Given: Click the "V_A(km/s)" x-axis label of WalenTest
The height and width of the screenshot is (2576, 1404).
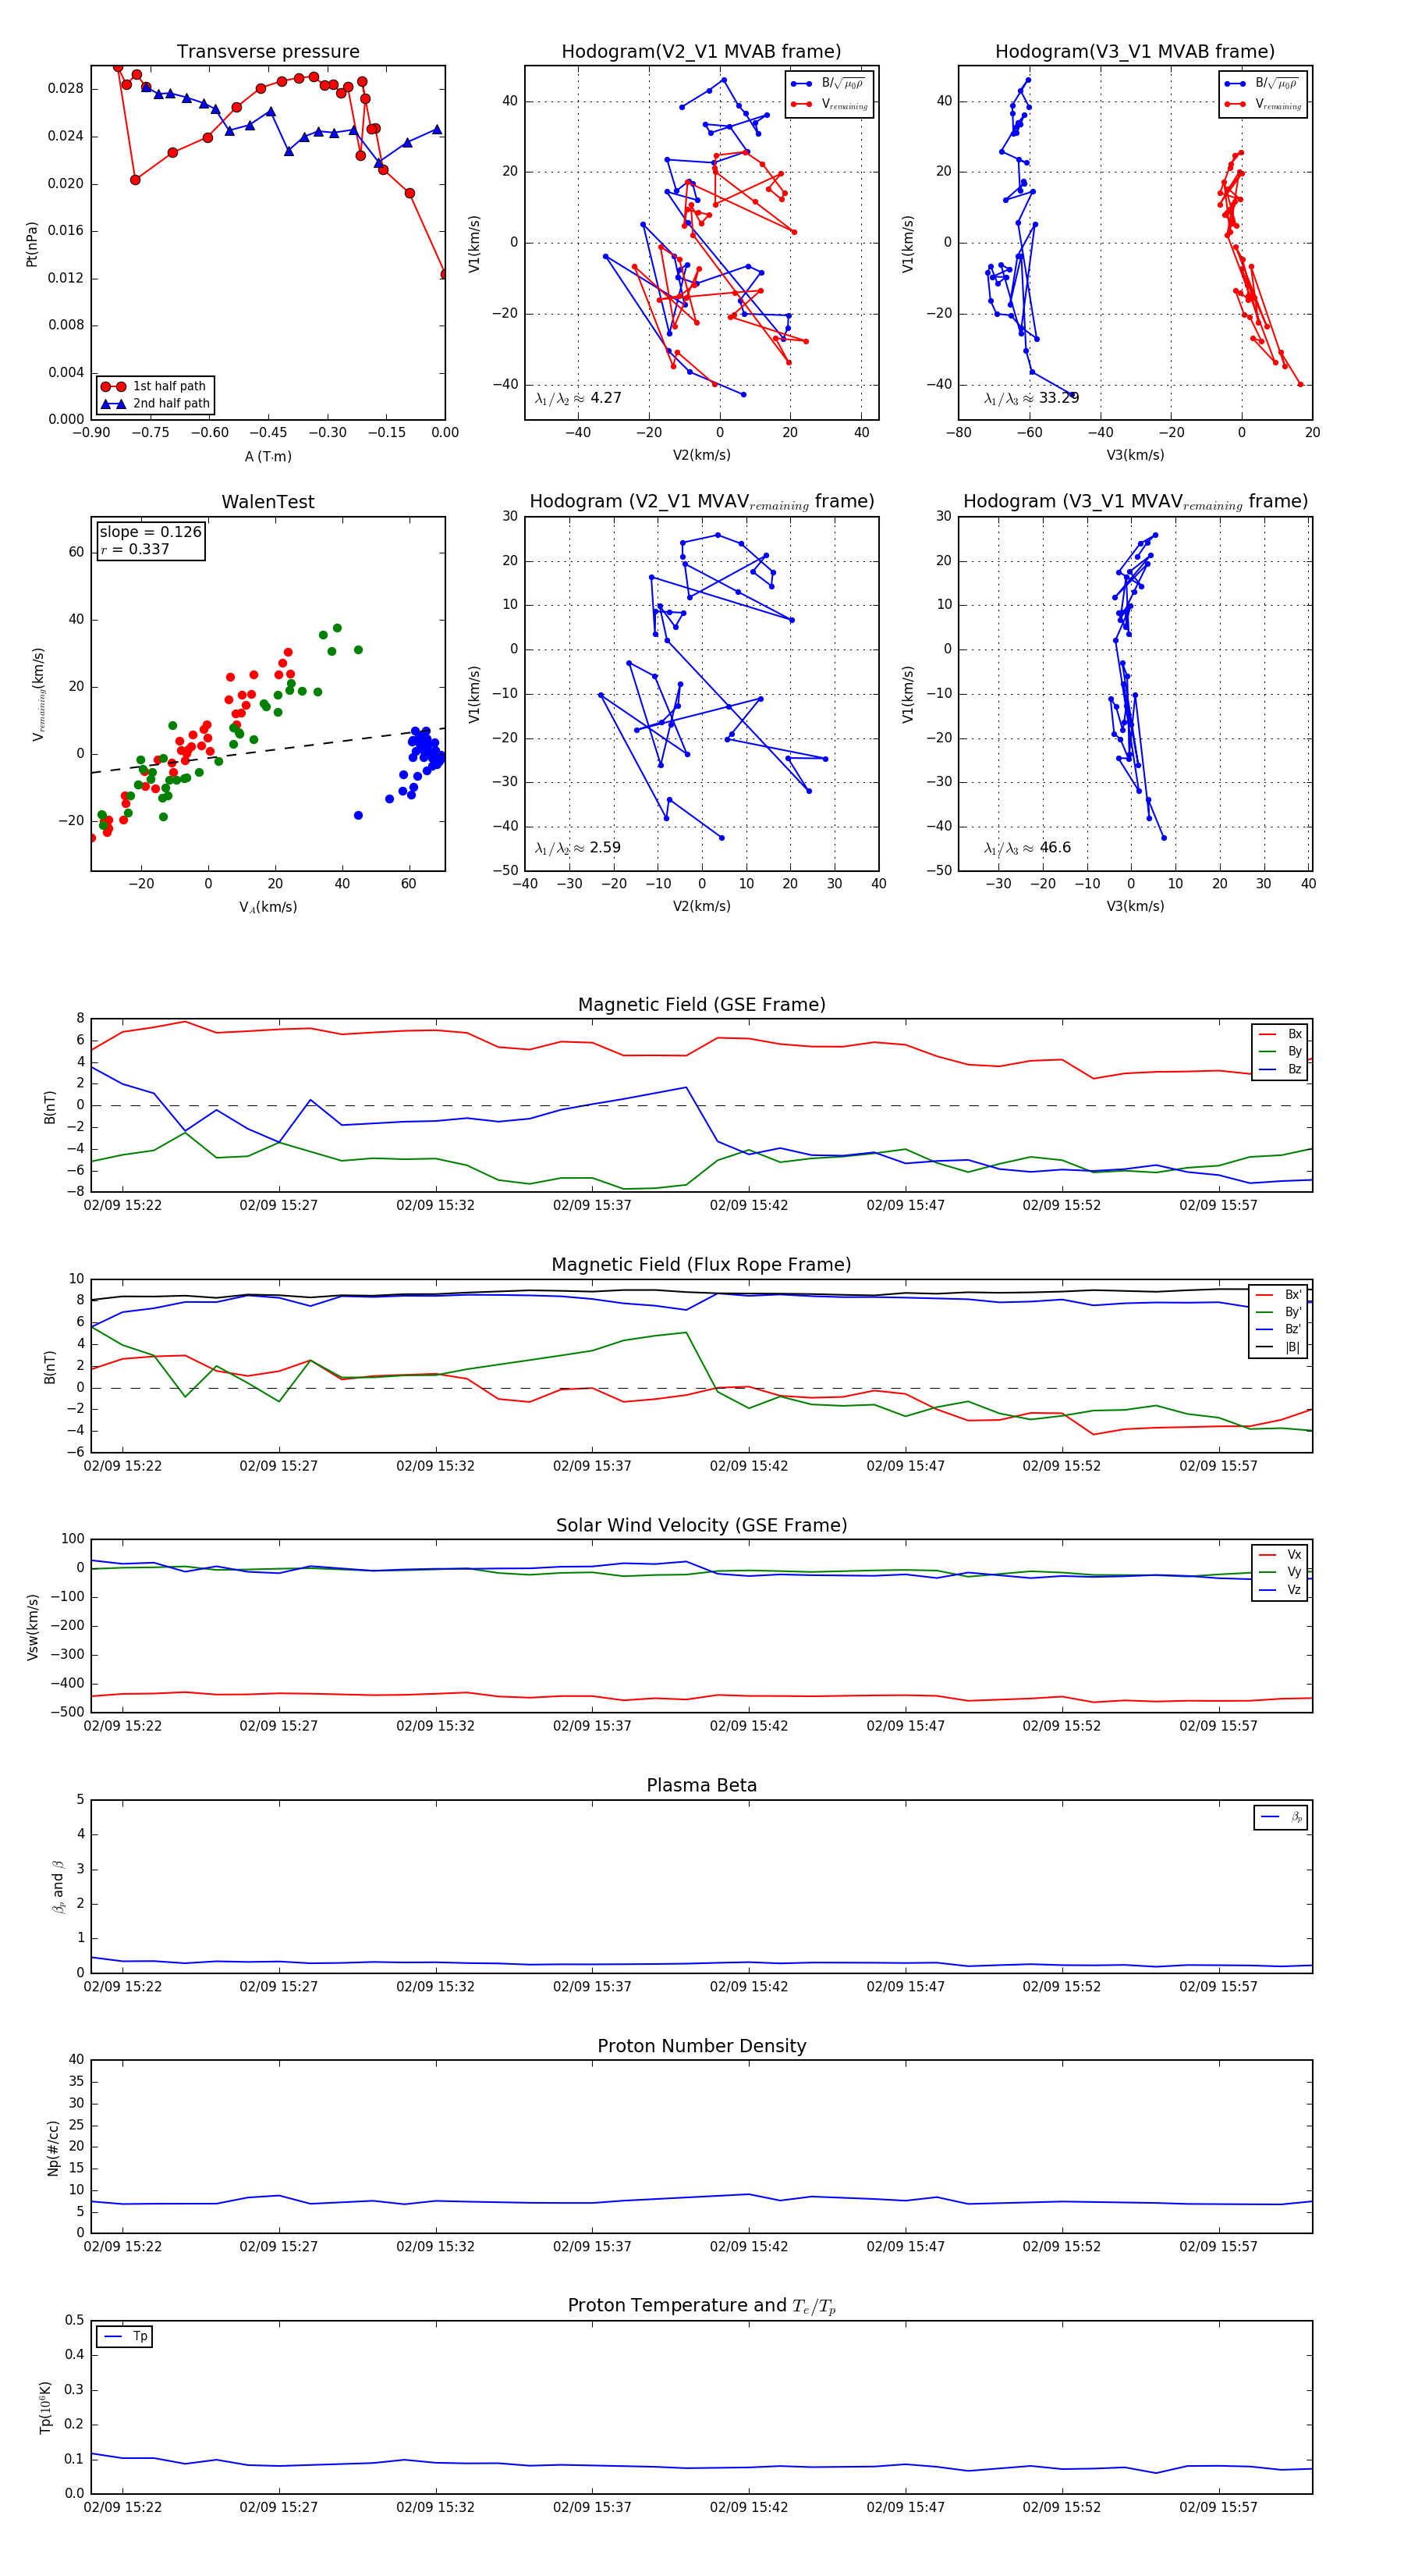Looking at the screenshot, I should [268, 907].
